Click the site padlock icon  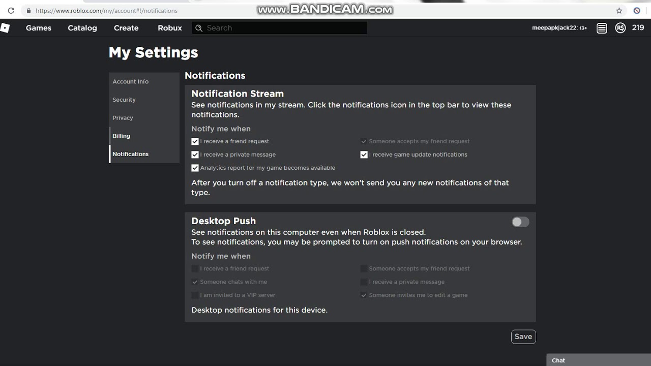pos(28,11)
